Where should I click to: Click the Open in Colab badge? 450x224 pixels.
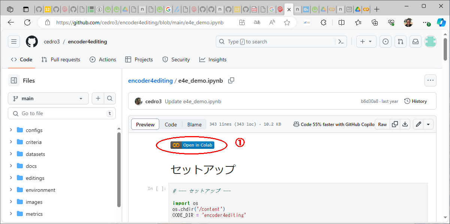(x=192, y=145)
